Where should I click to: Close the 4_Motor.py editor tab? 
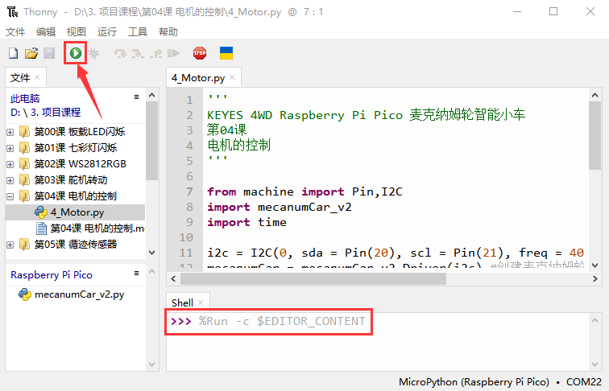(232, 77)
